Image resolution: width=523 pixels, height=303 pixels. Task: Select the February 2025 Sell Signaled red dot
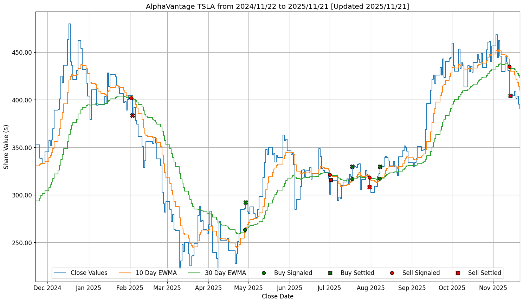pos(131,98)
